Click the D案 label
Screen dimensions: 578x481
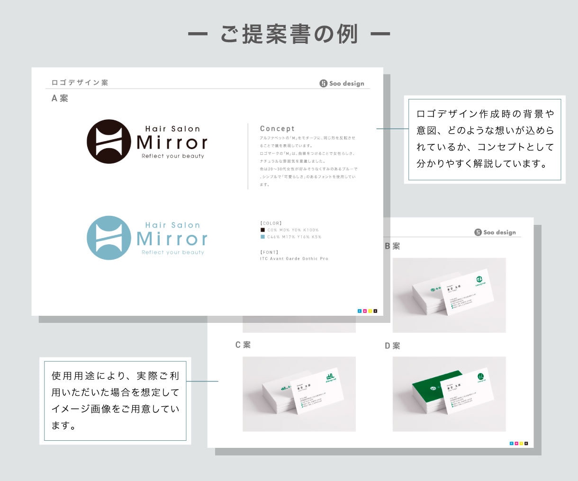(x=392, y=346)
